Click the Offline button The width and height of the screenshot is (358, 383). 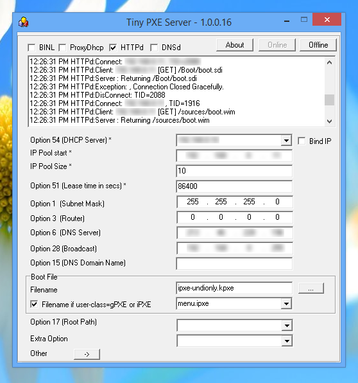[x=318, y=45]
